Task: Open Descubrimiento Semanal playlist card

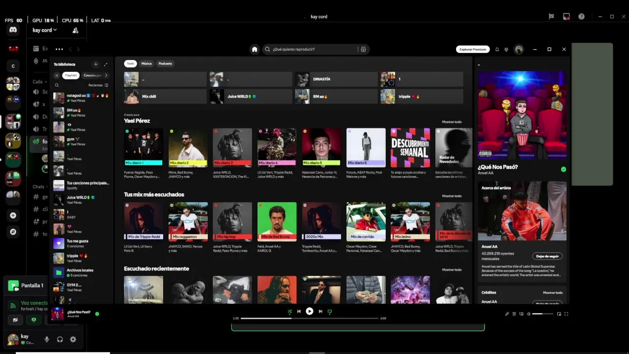Action: click(410, 153)
